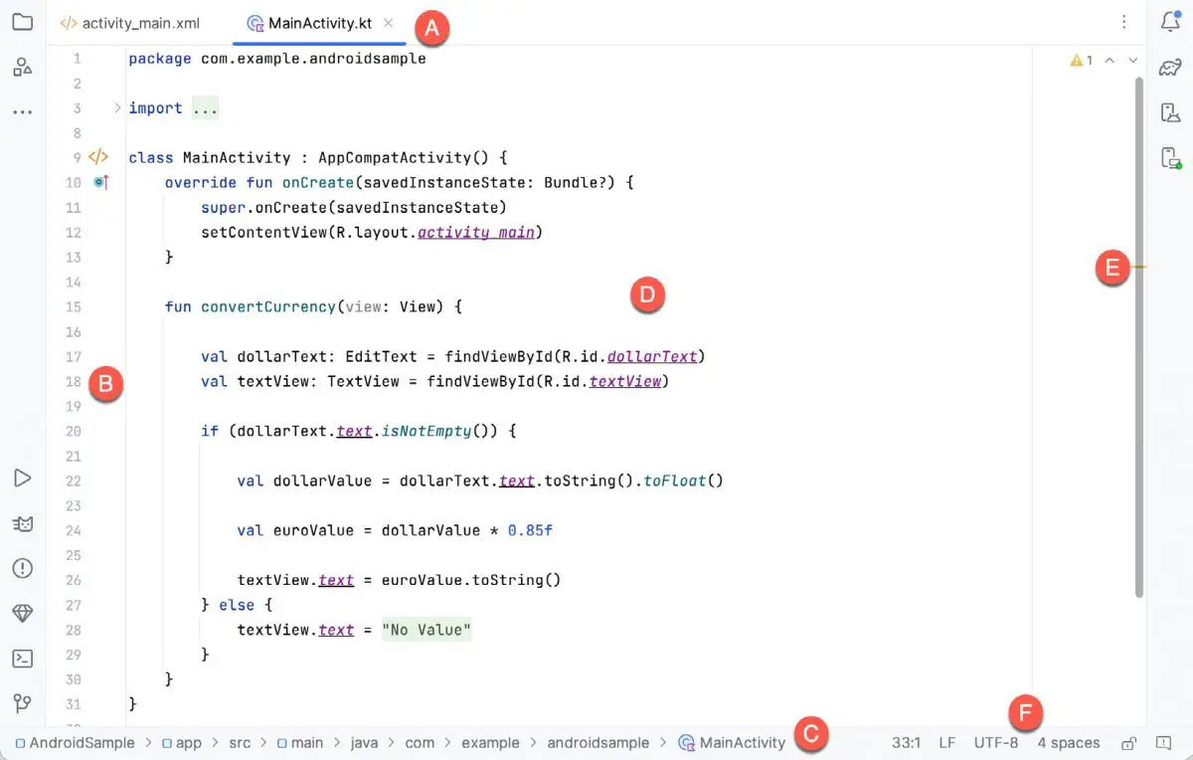Click example in the navigation breadcrumb
This screenshot has height=760, width=1193.
[490, 743]
